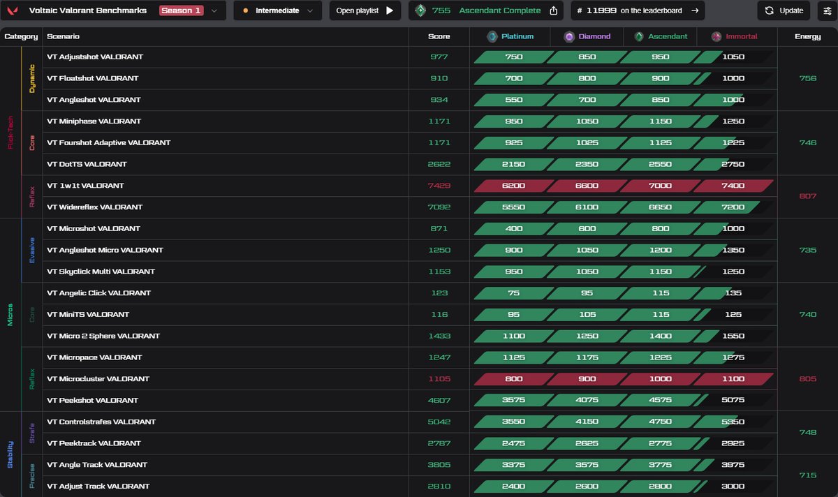The image size is (838, 497).
Task: Click the play icon on Open playlist
Action: pyautogui.click(x=390, y=10)
